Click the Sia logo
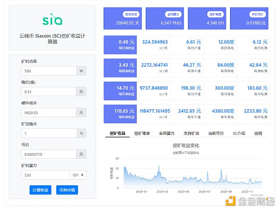The height and width of the screenshot is (211, 280). pos(52,20)
